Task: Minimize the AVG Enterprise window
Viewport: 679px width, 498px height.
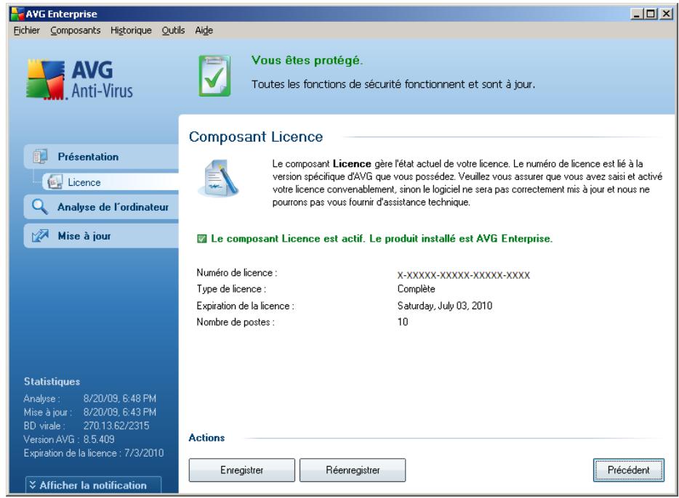Action: 636,14
